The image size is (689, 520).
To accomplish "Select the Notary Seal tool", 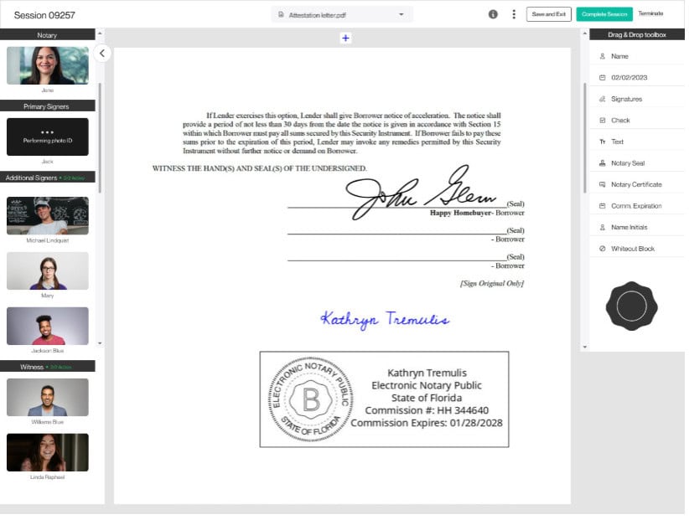I will pos(628,163).
